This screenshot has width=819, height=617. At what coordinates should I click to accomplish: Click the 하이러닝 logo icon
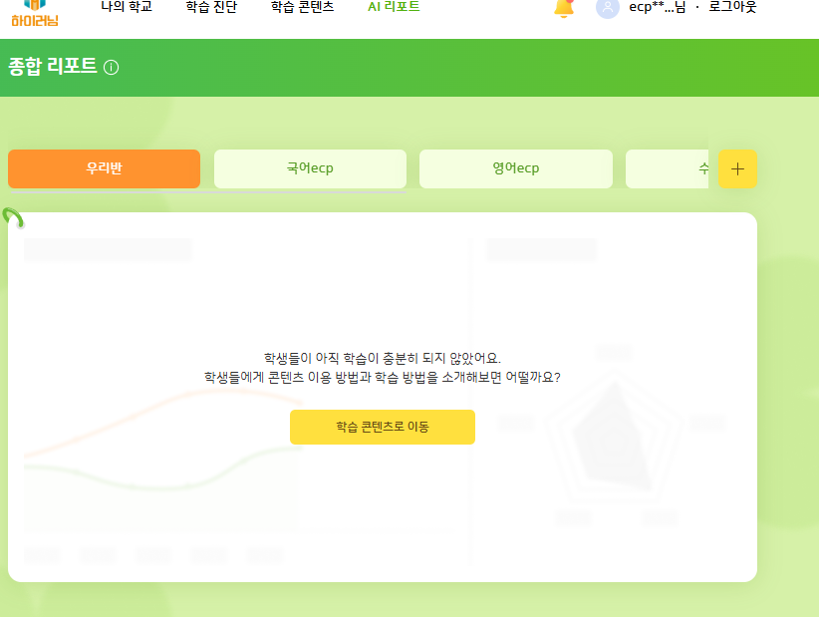click(x=35, y=10)
